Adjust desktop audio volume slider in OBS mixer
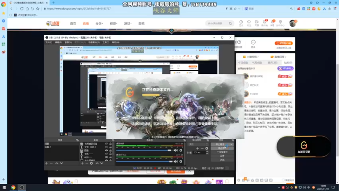Image resolution: width=339 pixels, height=191 pixels. pos(144,150)
